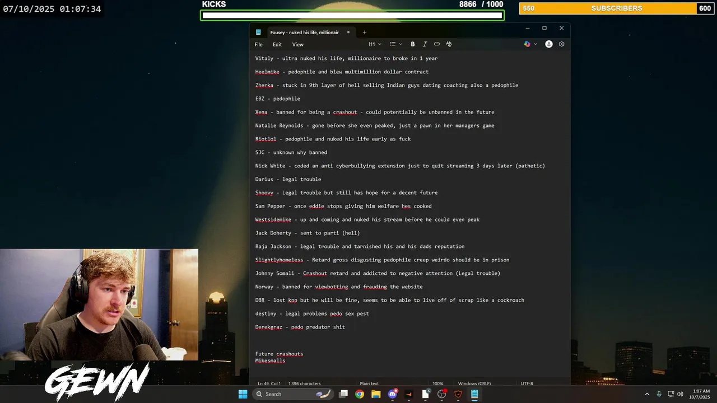The image size is (717, 403).
Task: Expand the H1 heading dropdown
Action: 375,44
